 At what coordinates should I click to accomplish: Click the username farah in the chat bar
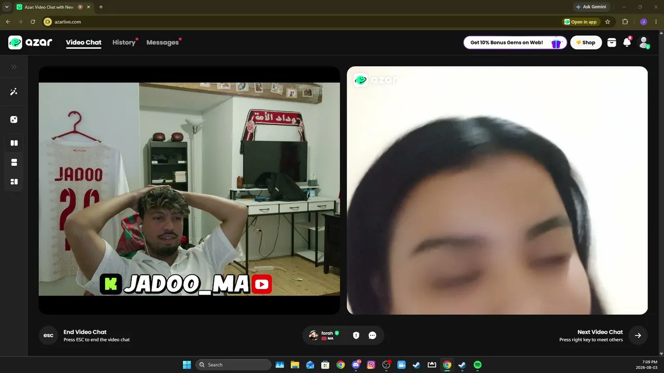click(x=327, y=333)
